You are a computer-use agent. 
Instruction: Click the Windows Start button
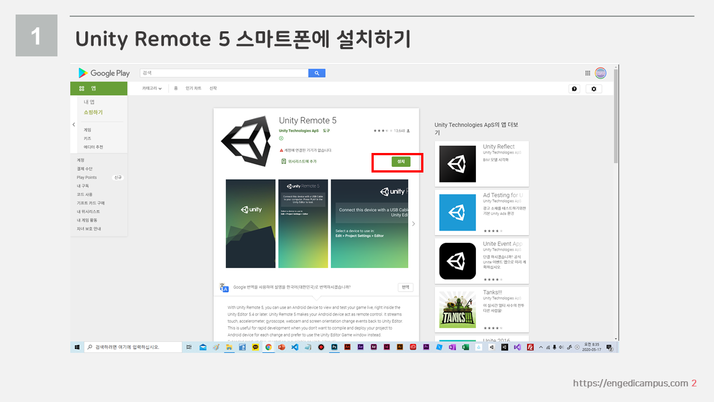pos(76,347)
